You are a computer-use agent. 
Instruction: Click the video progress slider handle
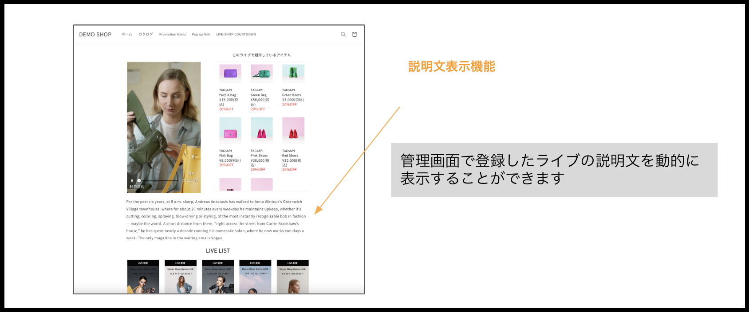(139, 180)
